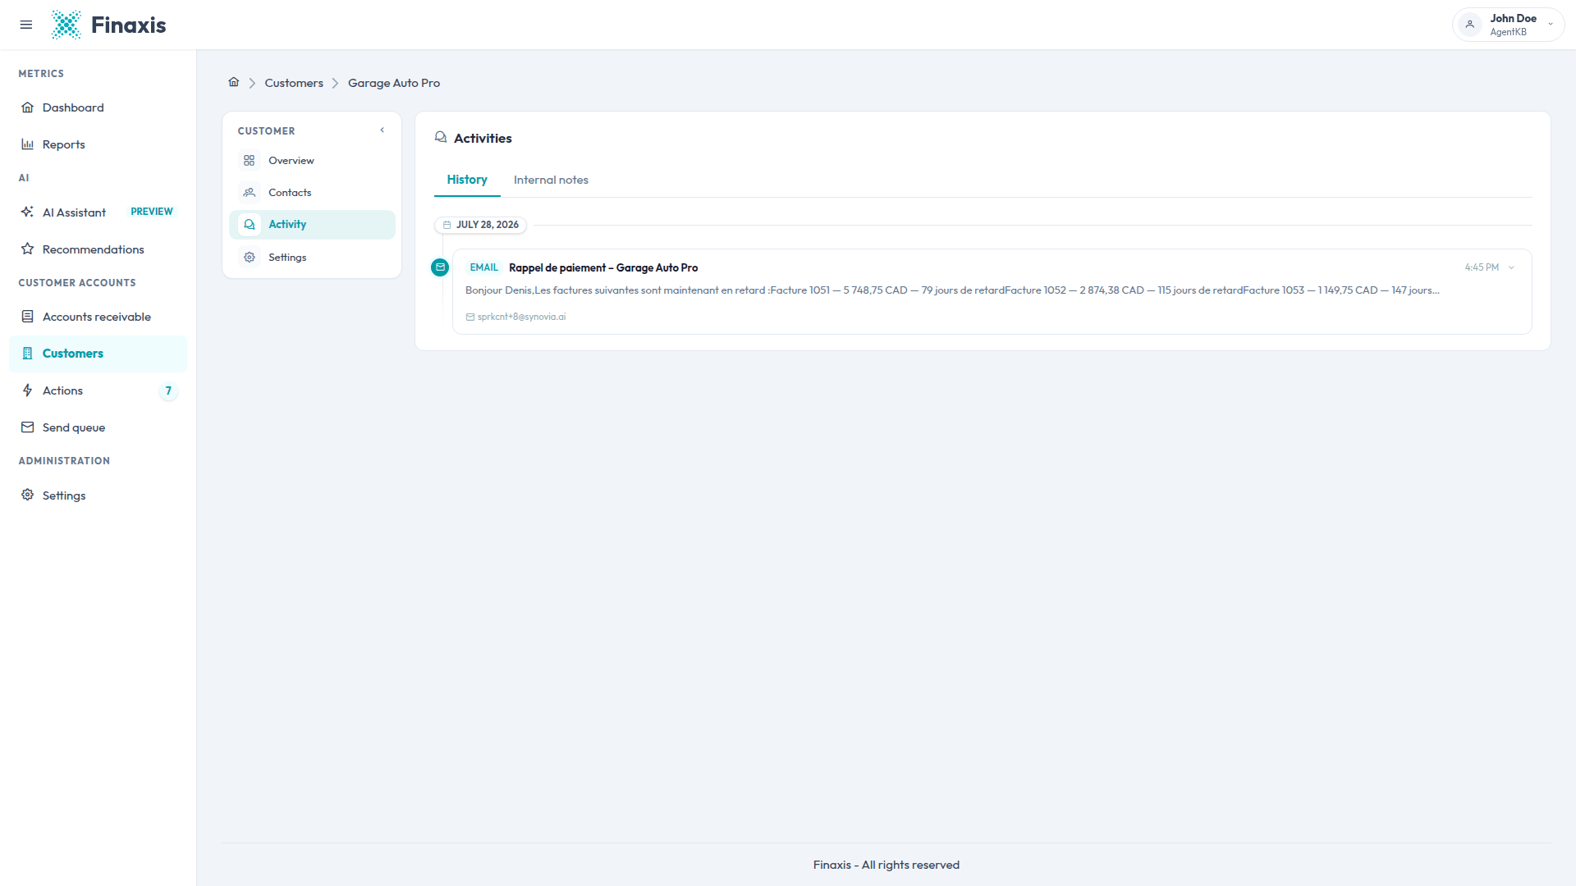This screenshot has height=886, width=1576.
Task: Click the email preview text Bonjour Denis
Action: pyautogui.click(x=952, y=290)
